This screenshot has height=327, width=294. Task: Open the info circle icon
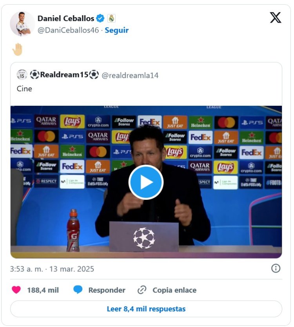[x=276, y=268]
